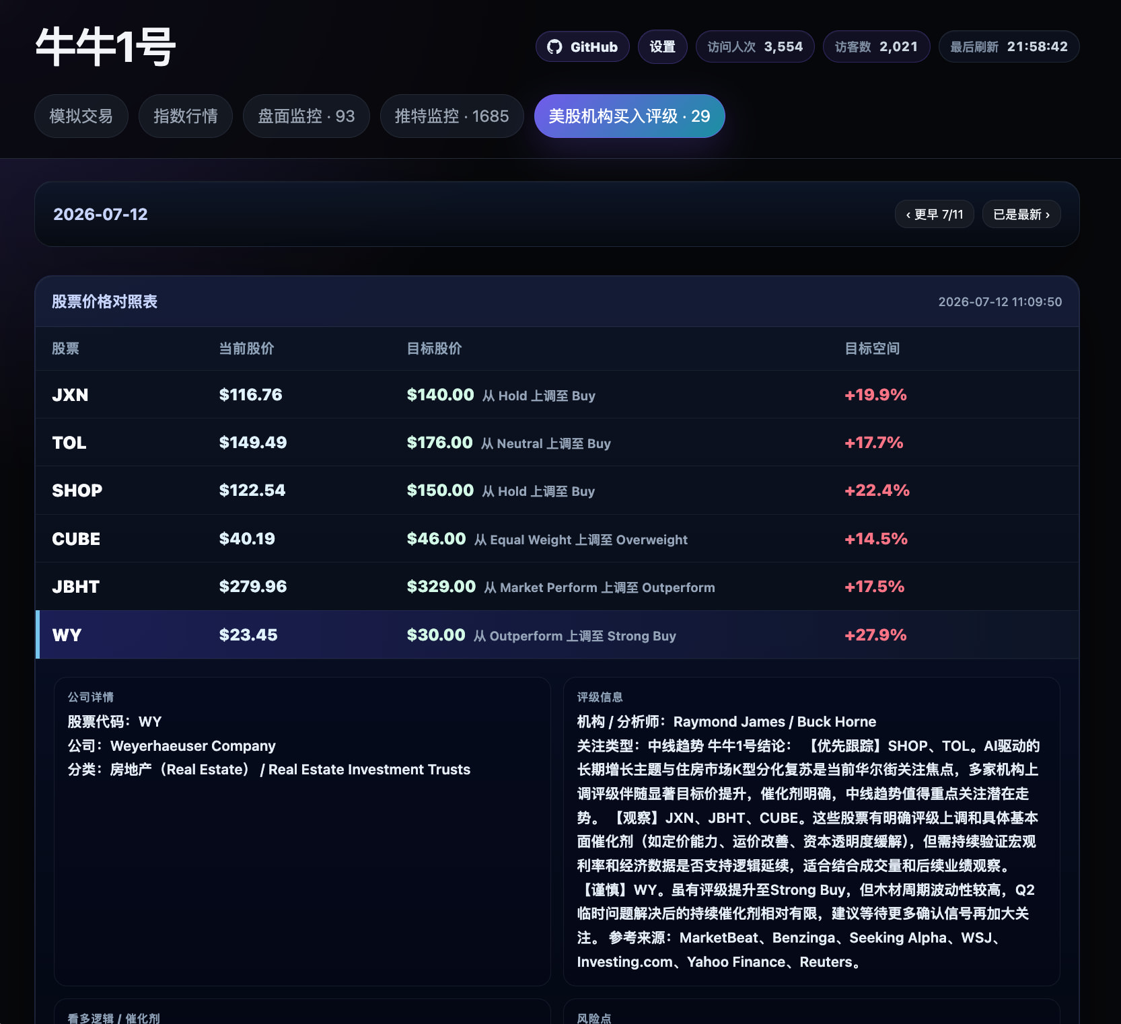The height and width of the screenshot is (1024, 1121).
Task: Open the 设置 settings button
Action: point(662,47)
